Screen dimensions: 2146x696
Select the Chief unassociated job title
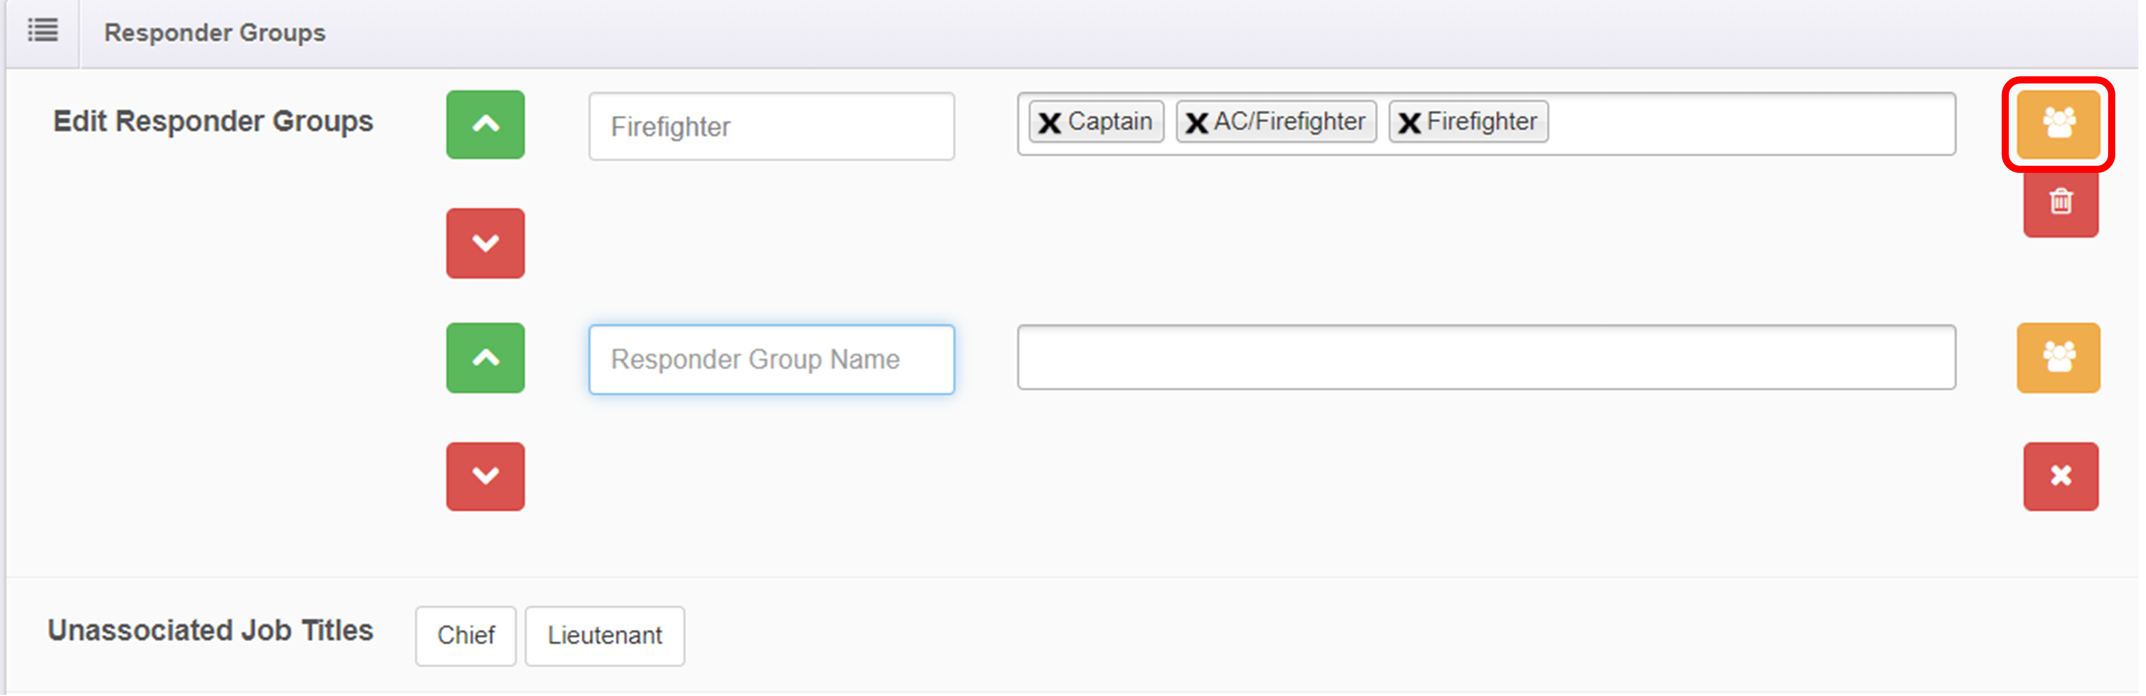pyautogui.click(x=467, y=636)
